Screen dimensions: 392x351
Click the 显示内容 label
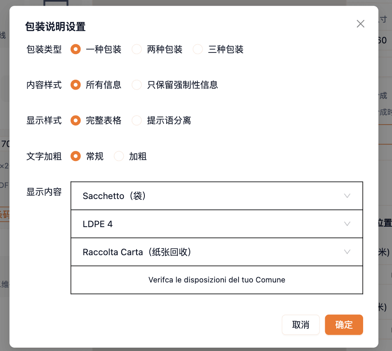44,192
